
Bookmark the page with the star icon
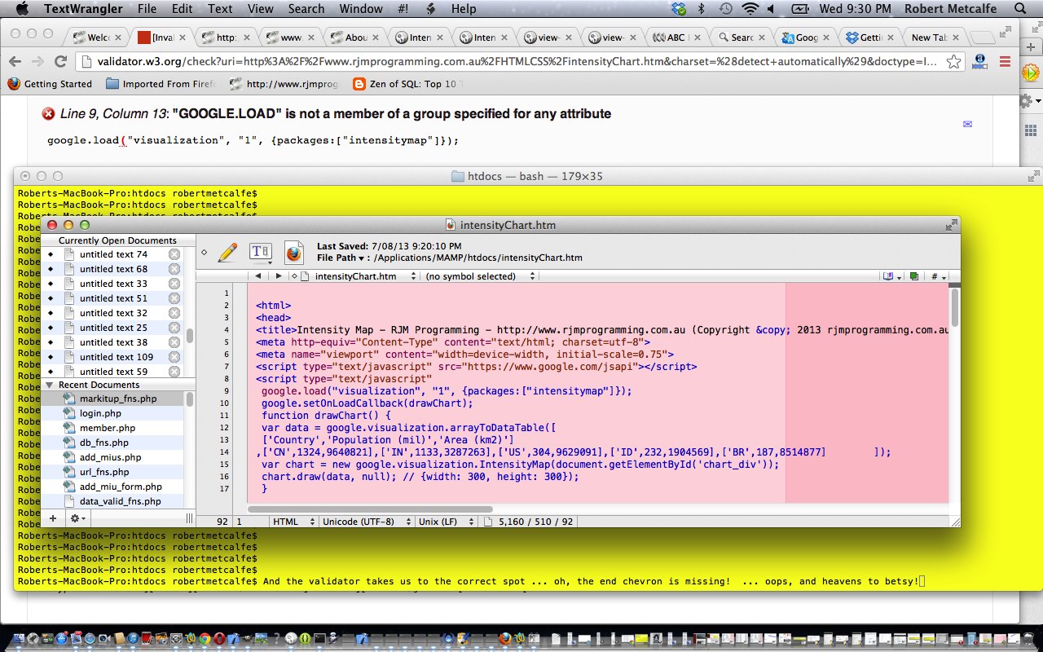953,62
